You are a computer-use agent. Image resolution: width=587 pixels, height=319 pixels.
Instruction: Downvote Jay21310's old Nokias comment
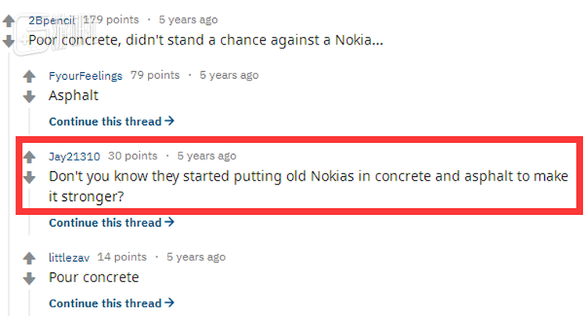tap(30, 177)
